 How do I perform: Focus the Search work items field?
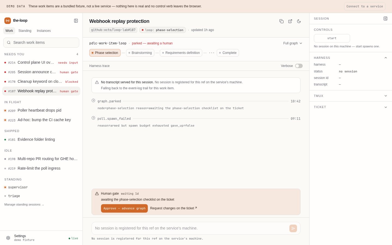click(x=41, y=42)
